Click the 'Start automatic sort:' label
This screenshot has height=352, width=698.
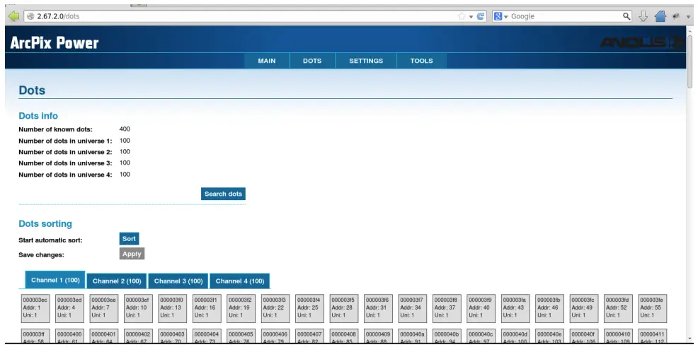pos(50,240)
